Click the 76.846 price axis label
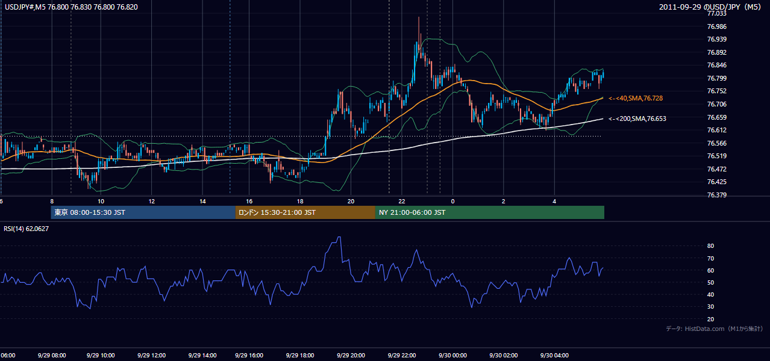The height and width of the screenshot is (361, 770). pos(716,65)
